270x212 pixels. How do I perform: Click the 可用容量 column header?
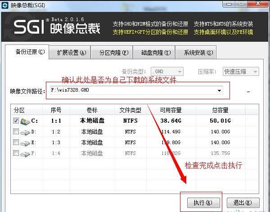[171, 110]
